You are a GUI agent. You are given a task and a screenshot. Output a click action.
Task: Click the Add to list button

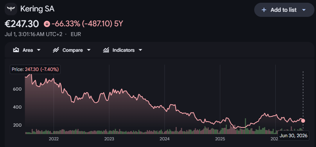(x=284, y=10)
